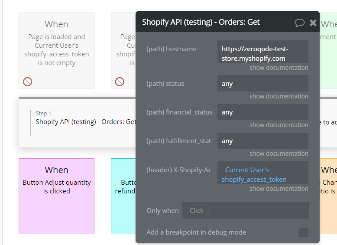Enable Add a breakpoint in debug mode
The height and width of the screenshot is (245, 337).
tap(304, 232)
